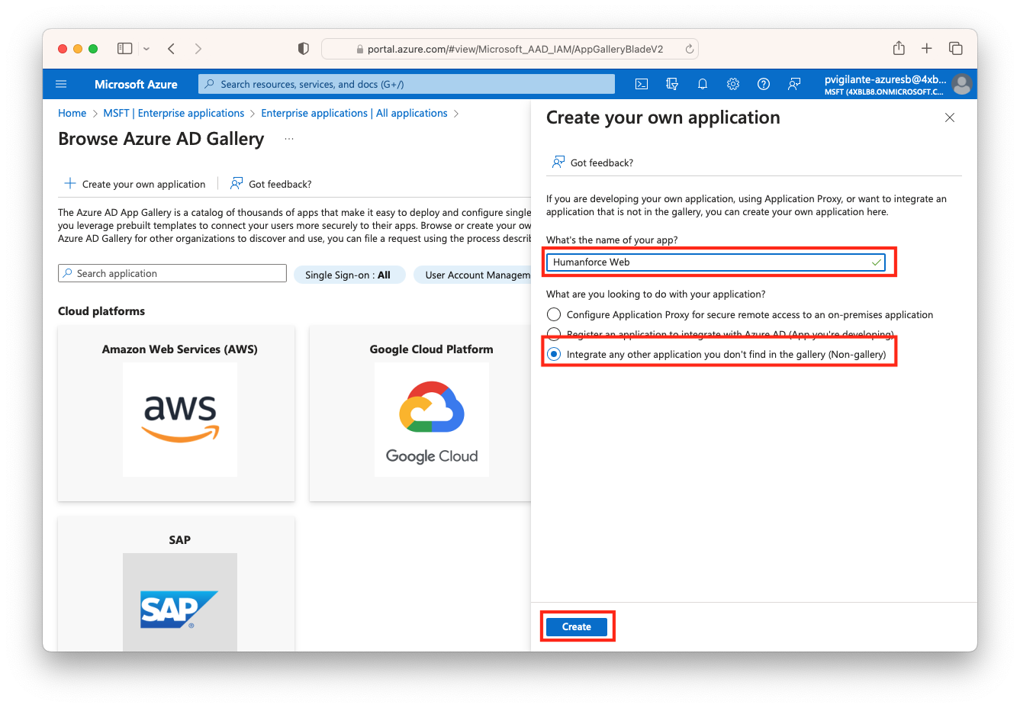Select Register an application radio option
Screen dimensions: 1020x708
[x=554, y=334]
